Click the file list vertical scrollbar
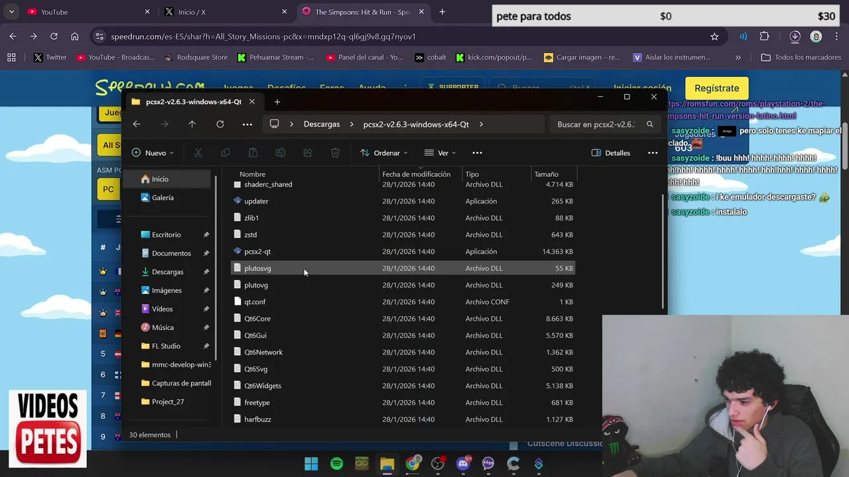Viewport: 849px width, 477px height. tap(664, 252)
